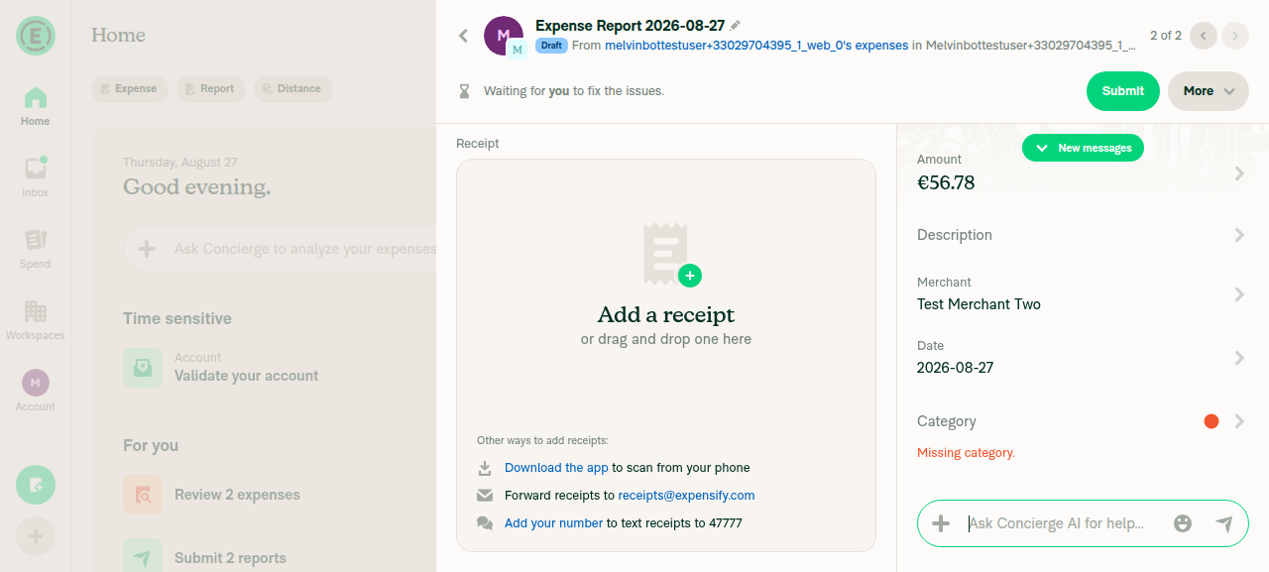Click the Distance quick action chip
Image resolution: width=1269 pixels, height=572 pixels.
click(292, 89)
